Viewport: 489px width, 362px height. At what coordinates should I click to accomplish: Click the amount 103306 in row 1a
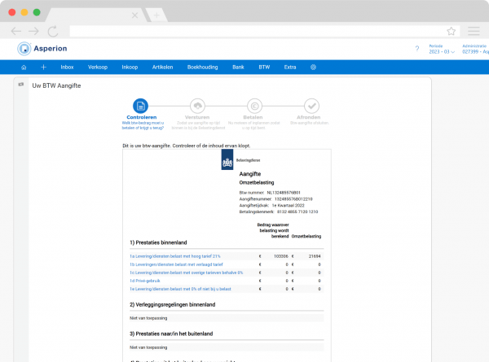point(281,256)
